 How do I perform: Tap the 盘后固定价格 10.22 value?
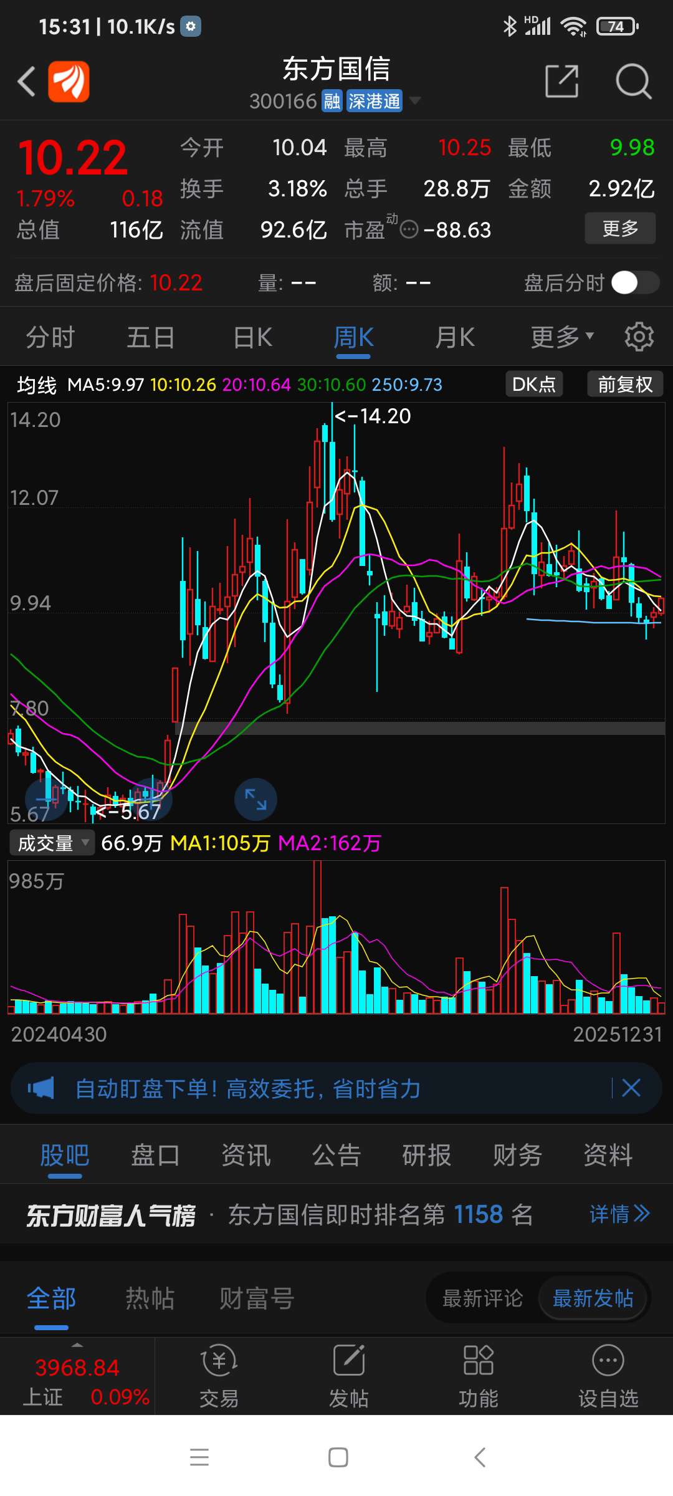(176, 283)
